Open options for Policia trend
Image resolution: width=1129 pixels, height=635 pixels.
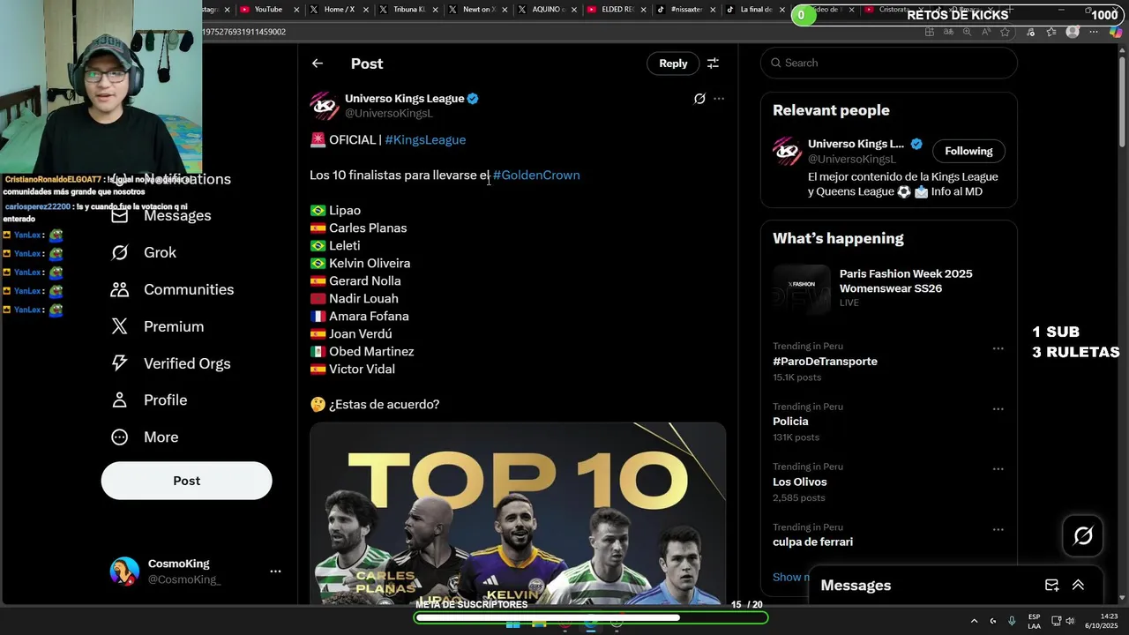click(998, 409)
